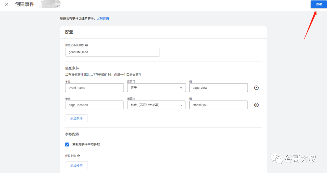Screen dimensions: 327x173
Task: Close the create event dialog
Action: (7, 4)
